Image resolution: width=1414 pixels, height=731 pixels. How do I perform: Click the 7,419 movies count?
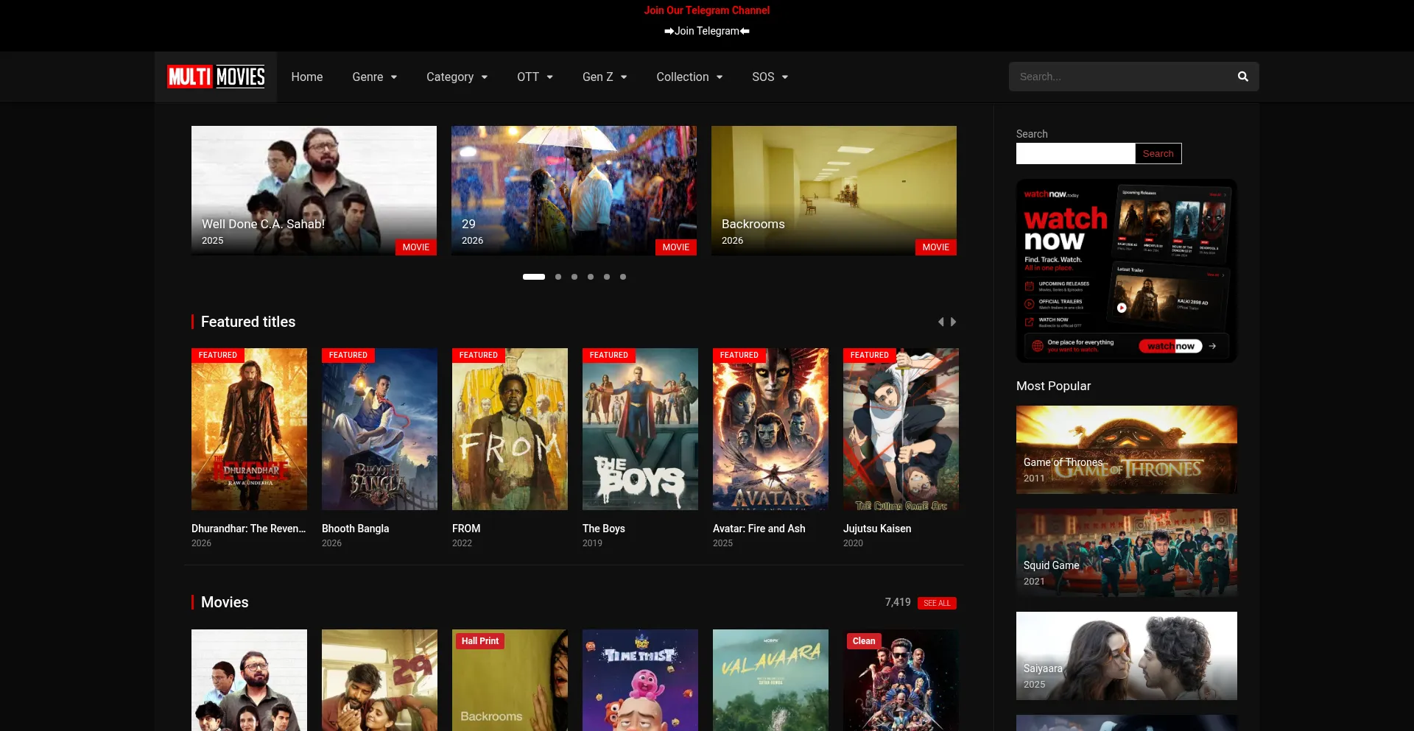(x=898, y=602)
